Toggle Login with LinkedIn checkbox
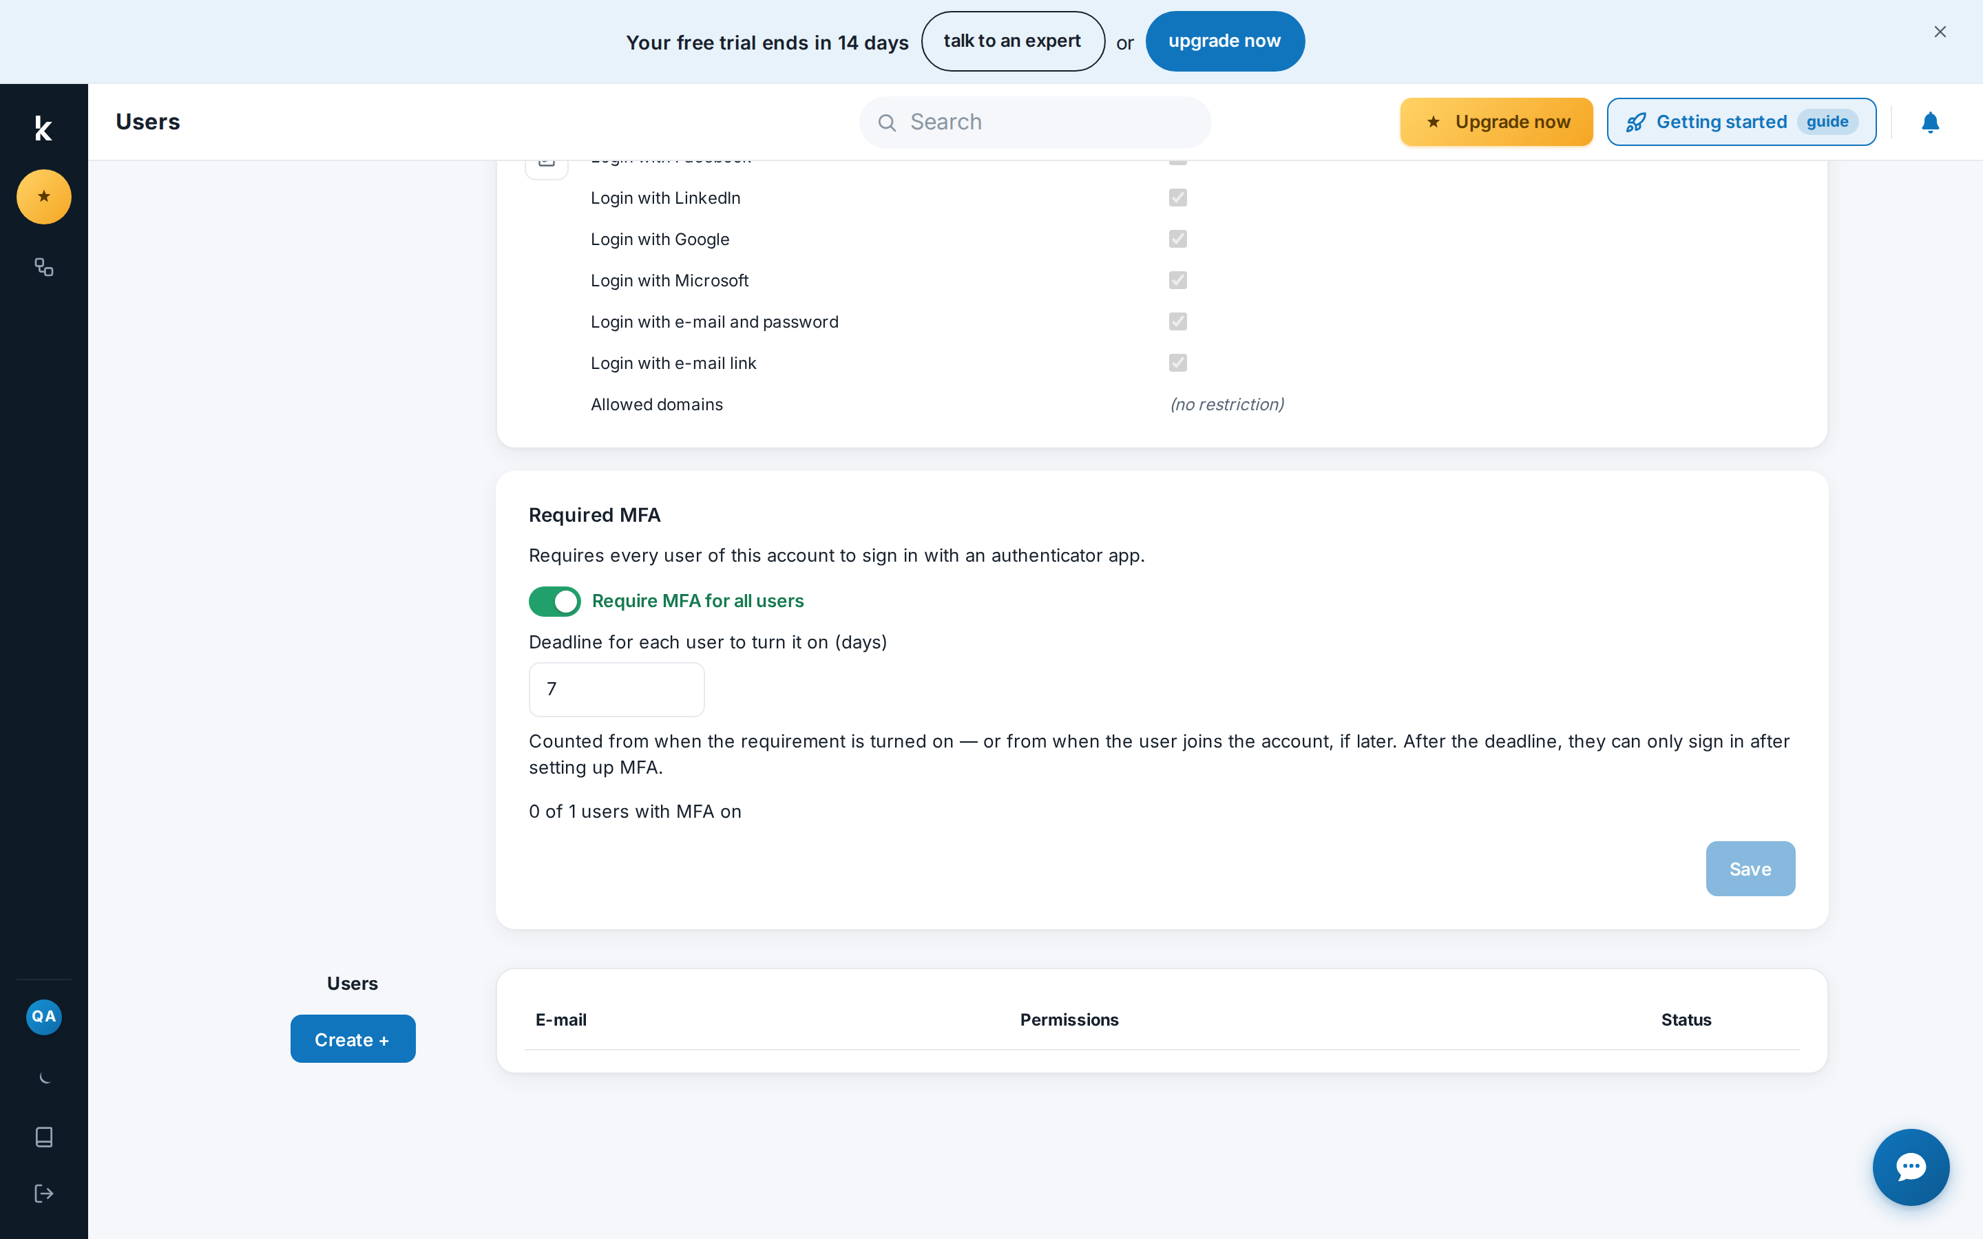The width and height of the screenshot is (1983, 1239). (1177, 198)
